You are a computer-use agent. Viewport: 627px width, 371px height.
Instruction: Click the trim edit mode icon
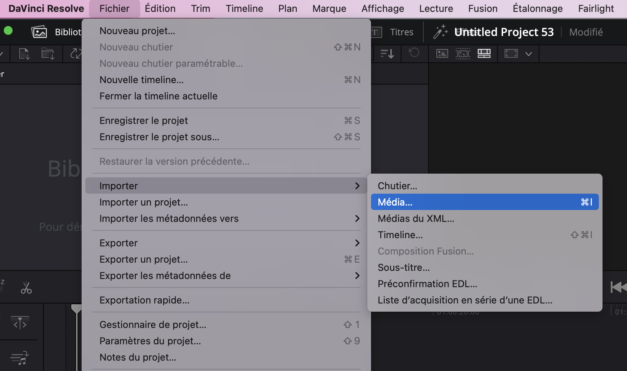20,323
